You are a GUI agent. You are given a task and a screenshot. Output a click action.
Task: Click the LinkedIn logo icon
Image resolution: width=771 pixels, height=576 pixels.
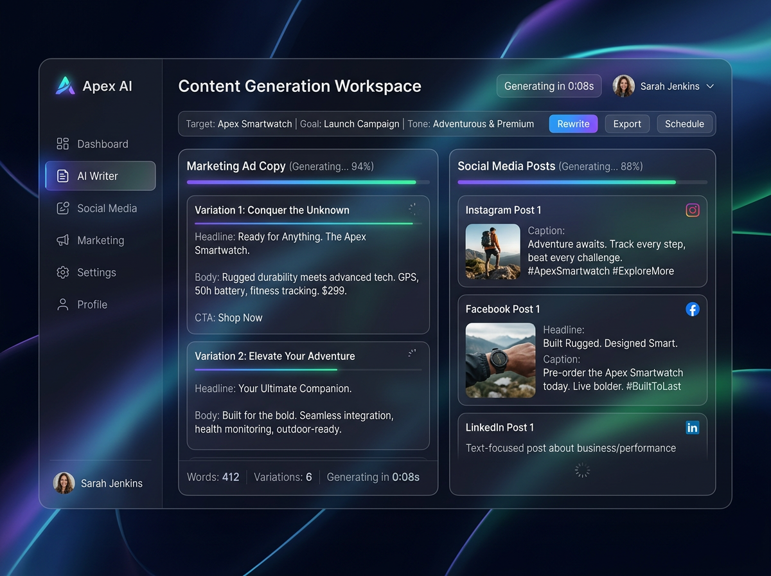692,428
